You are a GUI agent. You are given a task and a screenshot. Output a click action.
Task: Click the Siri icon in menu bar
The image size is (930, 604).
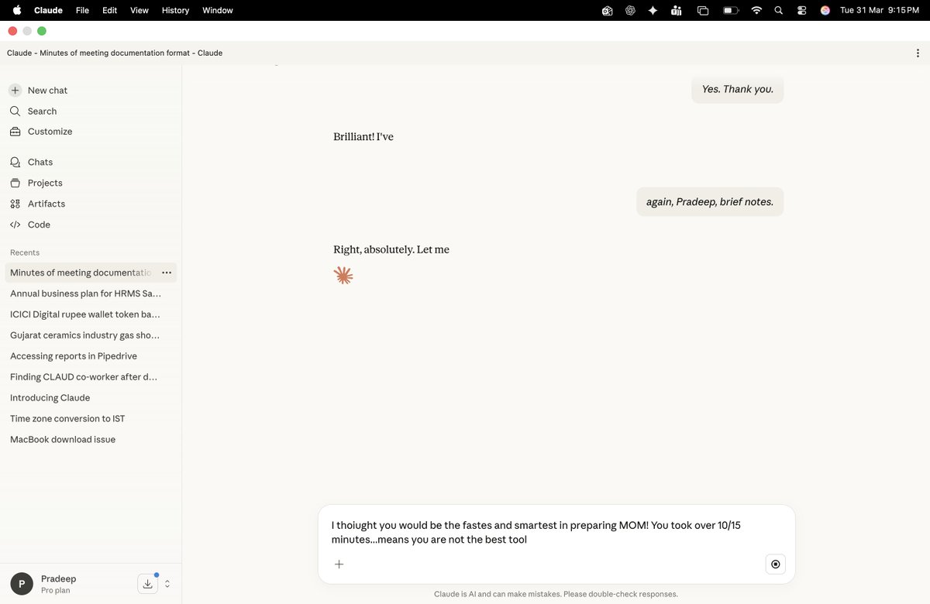coord(825,10)
